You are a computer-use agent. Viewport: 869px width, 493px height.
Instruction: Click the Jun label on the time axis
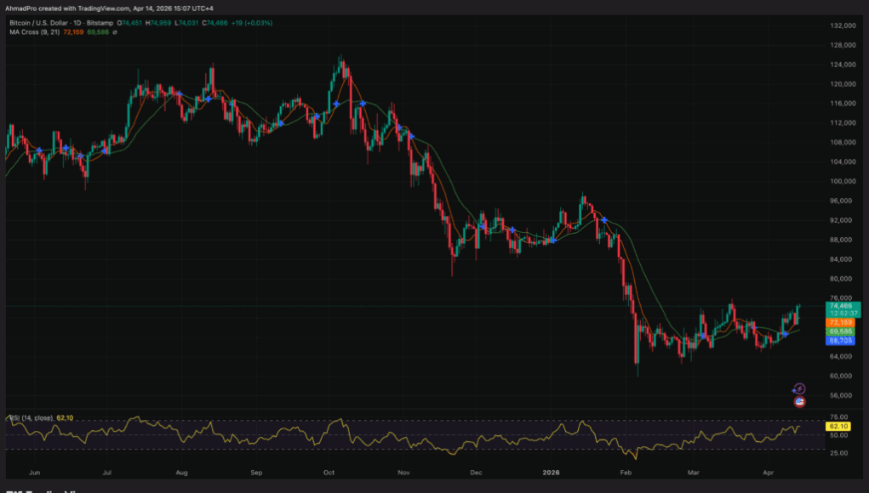[x=34, y=470]
